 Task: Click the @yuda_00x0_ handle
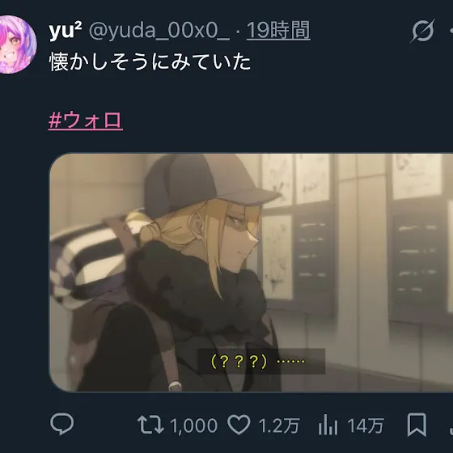coord(159,31)
